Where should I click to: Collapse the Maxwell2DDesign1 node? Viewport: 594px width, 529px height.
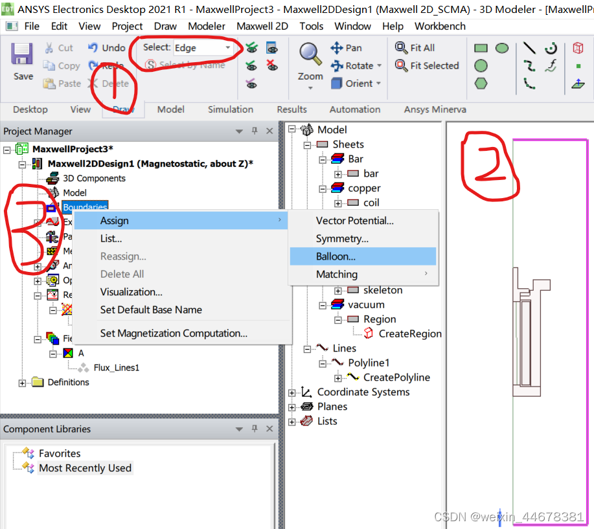pyautogui.click(x=22, y=164)
